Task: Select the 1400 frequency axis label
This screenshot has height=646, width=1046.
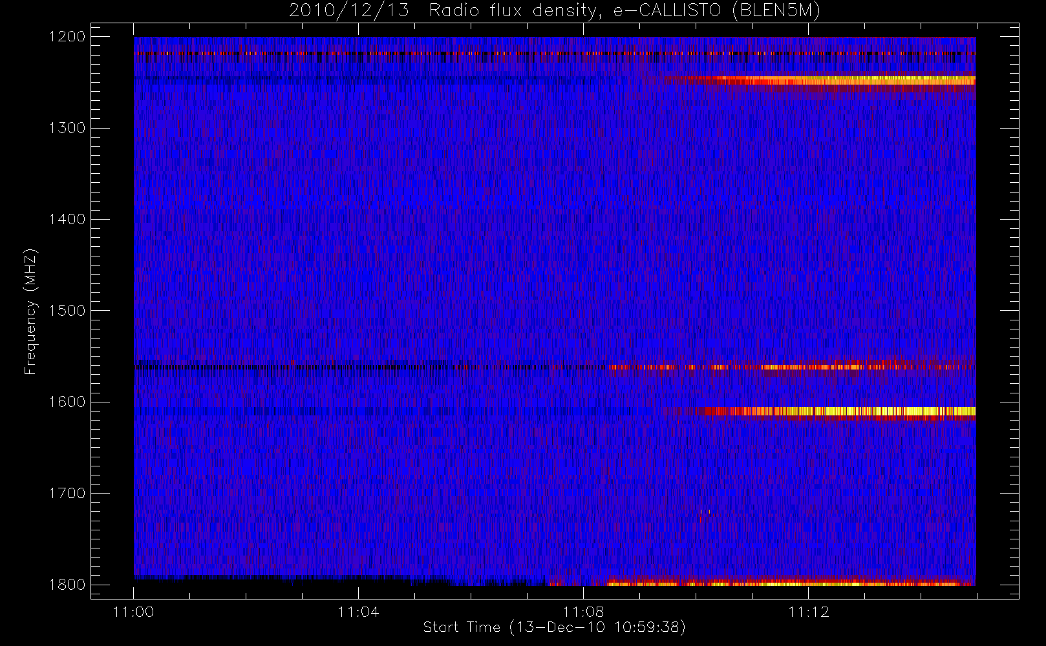Action: pos(67,219)
